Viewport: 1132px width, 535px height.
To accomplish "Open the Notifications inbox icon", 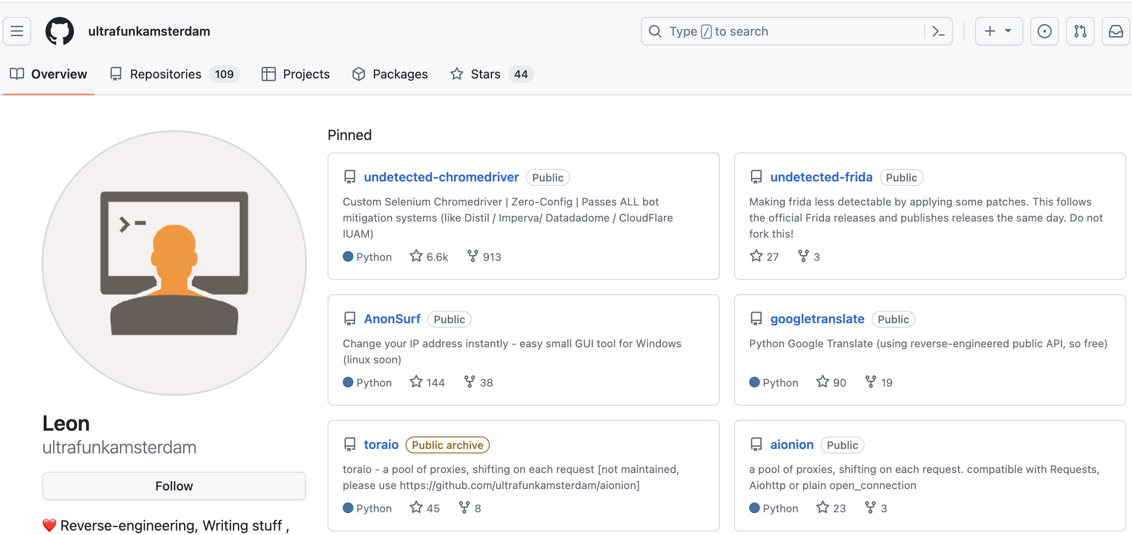I will [1116, 31].
